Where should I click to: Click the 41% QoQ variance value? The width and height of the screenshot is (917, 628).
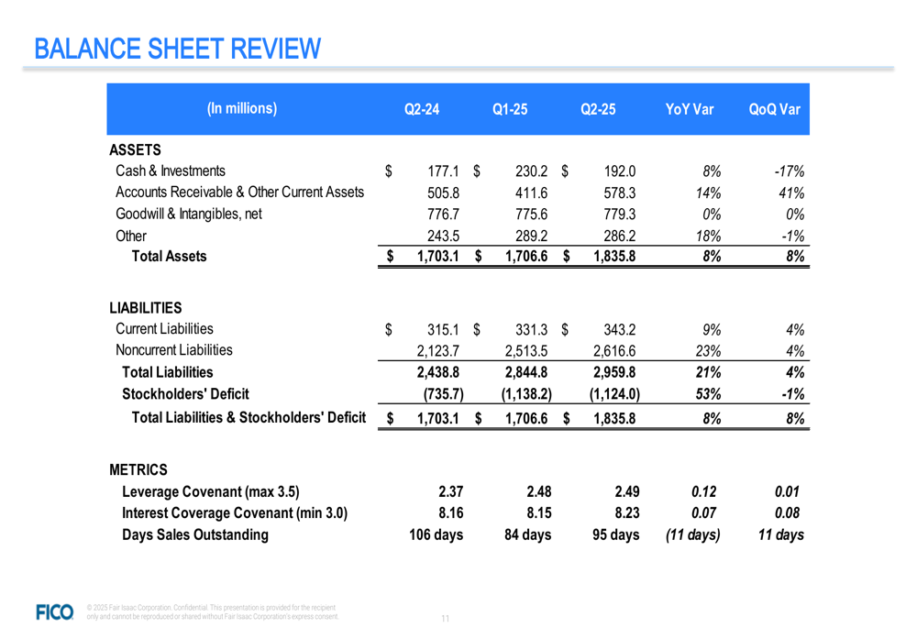coord(792,193)
